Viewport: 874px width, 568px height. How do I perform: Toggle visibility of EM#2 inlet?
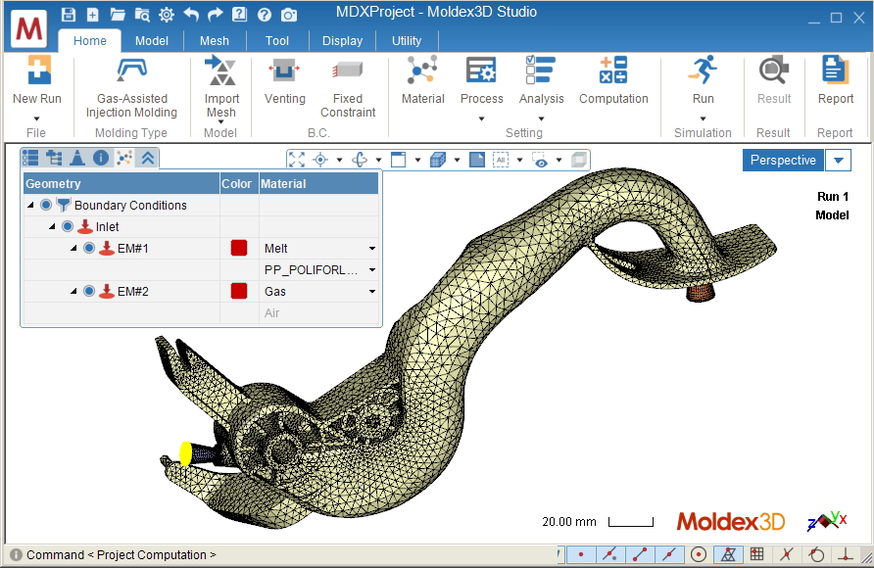tap(89, 291)
